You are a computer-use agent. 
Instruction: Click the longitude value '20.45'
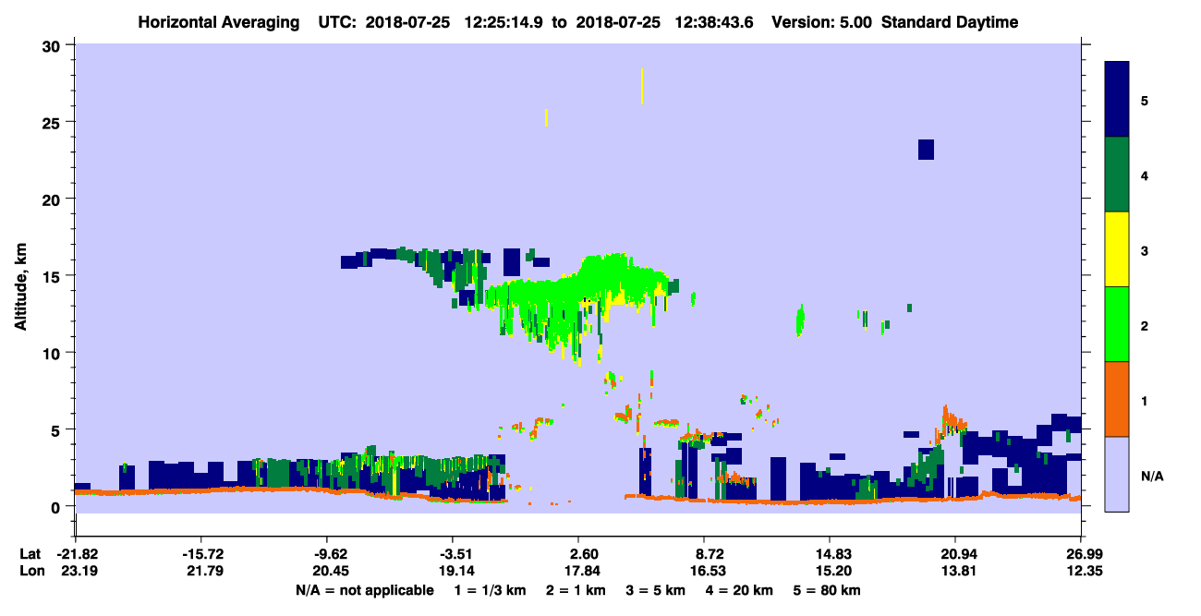pos(331,571)
